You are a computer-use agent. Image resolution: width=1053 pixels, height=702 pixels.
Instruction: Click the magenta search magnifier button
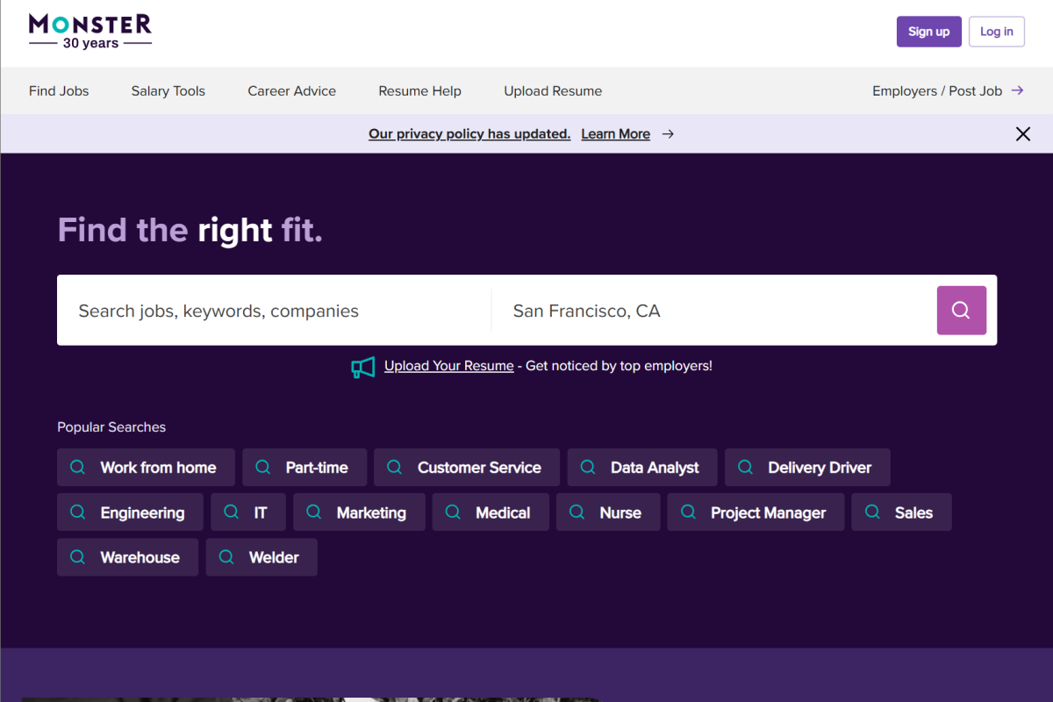pyautogui.click(x=962, y=311)
